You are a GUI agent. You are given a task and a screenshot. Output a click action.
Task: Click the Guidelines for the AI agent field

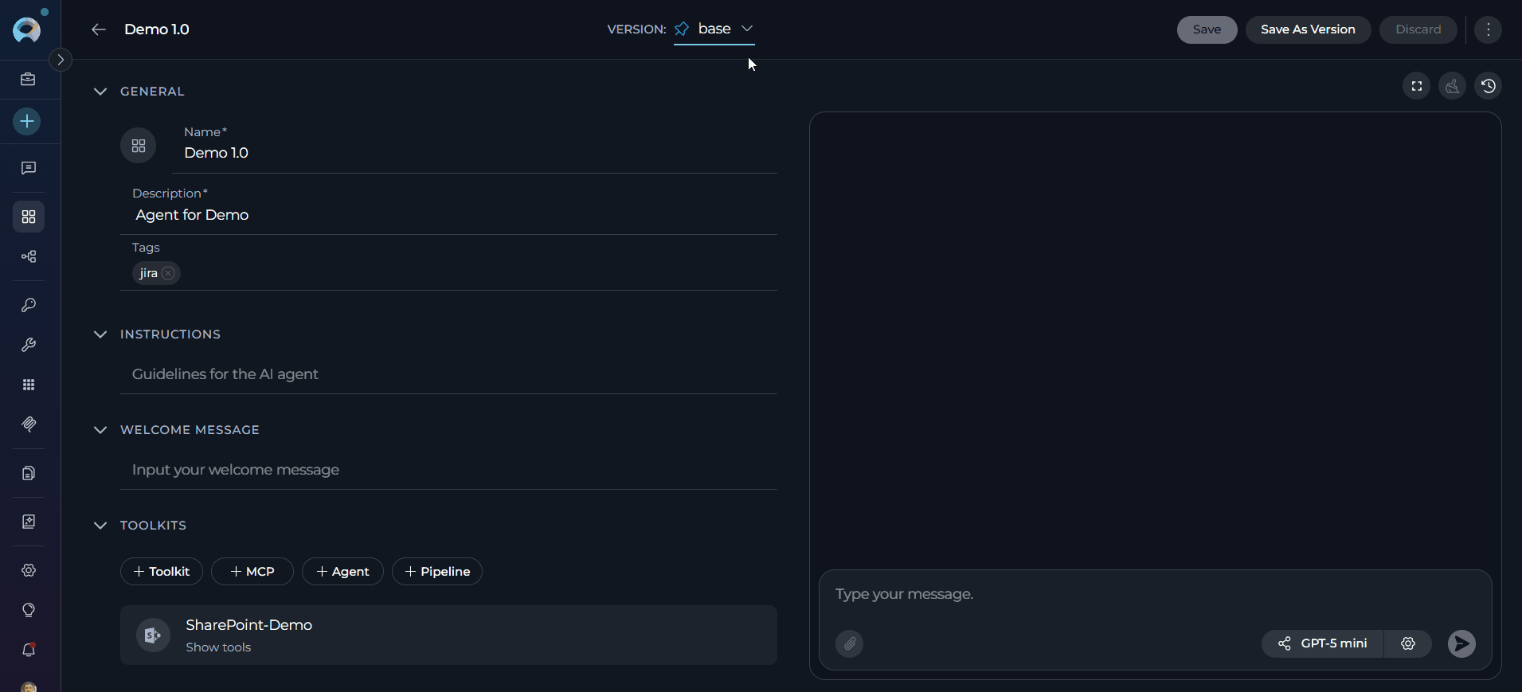pyautogui.click(x=448, y=374)
